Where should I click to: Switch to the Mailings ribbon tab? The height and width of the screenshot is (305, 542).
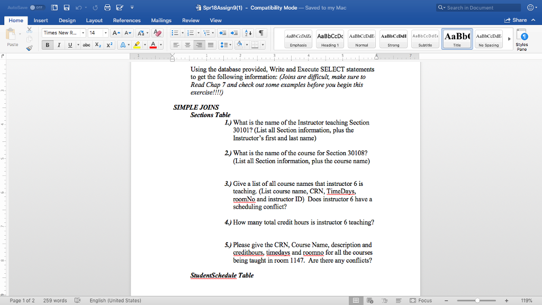(161, 20)
